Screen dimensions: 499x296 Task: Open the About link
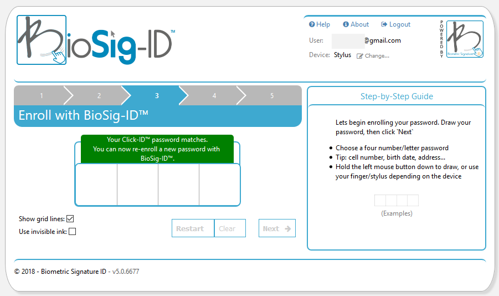(x=356, y=24)
